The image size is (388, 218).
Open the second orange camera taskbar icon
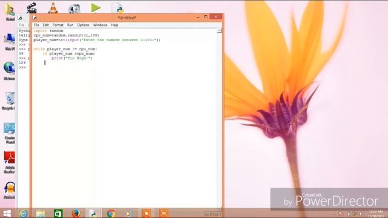164,213
